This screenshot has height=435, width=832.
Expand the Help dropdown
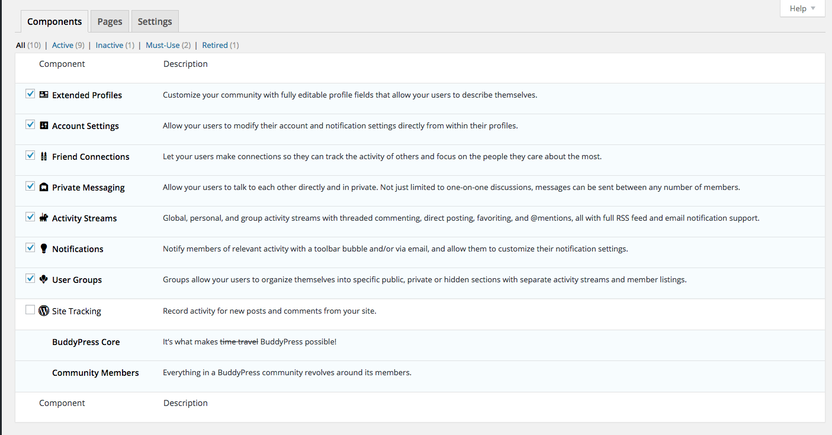pos(802,8)
